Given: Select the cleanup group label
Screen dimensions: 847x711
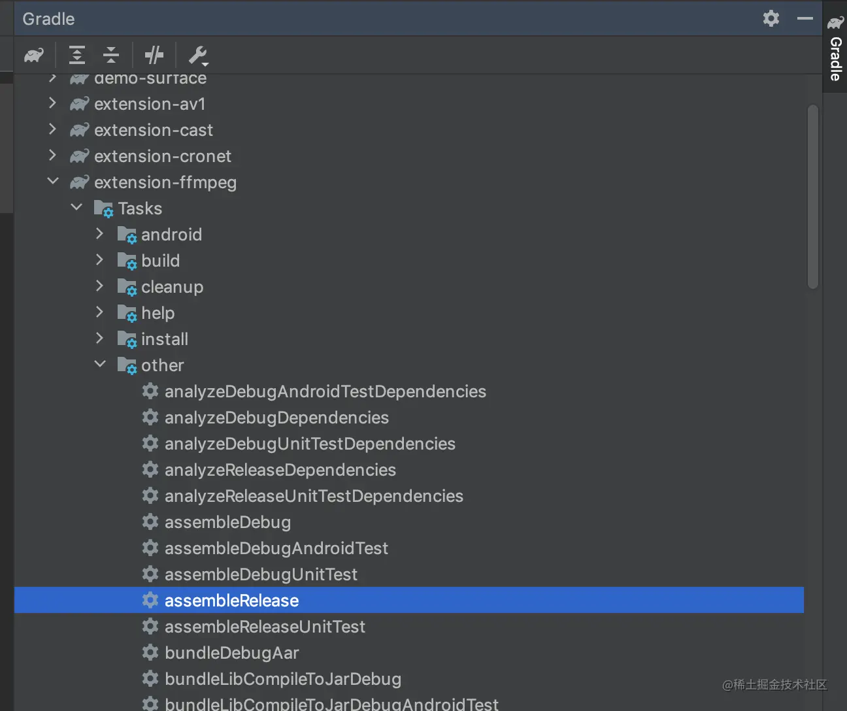Looking at the screenshot, I should pos(172,288).
